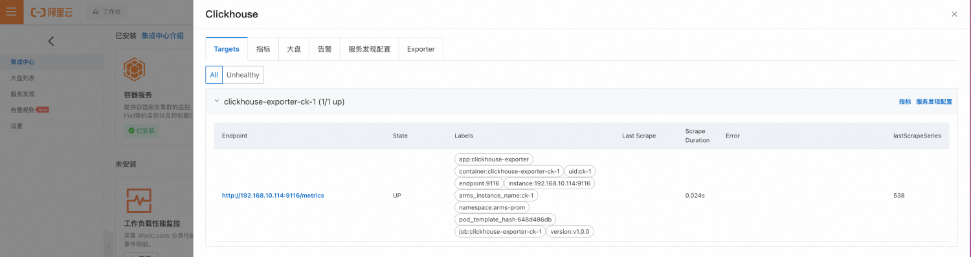Click the back arrow in the sidebar
Screen dimensions: 971x257
tap(51, 41)
